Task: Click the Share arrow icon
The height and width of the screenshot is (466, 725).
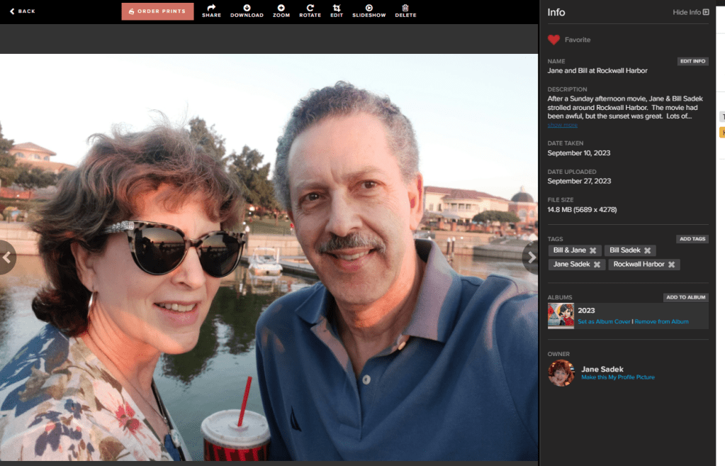Action: pos(211,8)
